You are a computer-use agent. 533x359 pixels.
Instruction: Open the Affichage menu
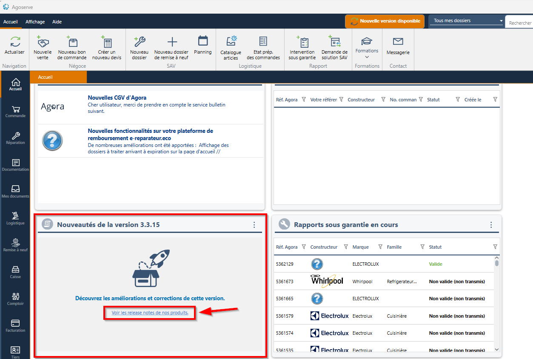click(35, 22)
